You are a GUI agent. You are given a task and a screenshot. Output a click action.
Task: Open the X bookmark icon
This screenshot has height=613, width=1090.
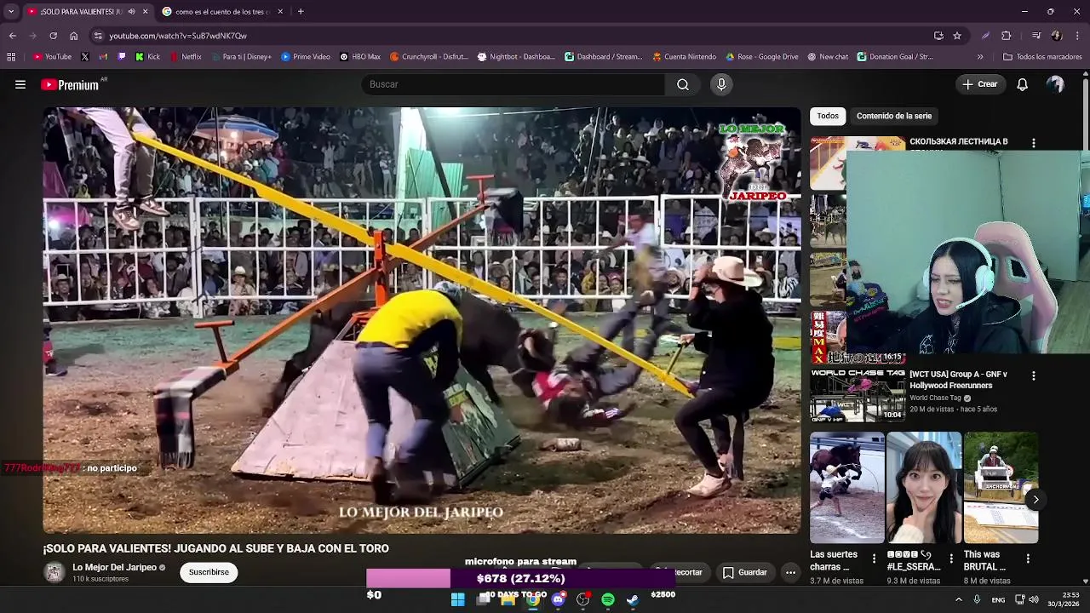coord(85,57)
